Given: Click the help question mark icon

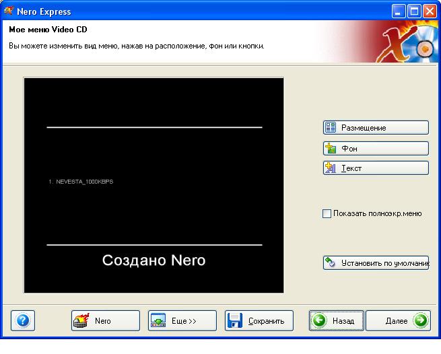Looking at the screenshot, I should point(23,320).
